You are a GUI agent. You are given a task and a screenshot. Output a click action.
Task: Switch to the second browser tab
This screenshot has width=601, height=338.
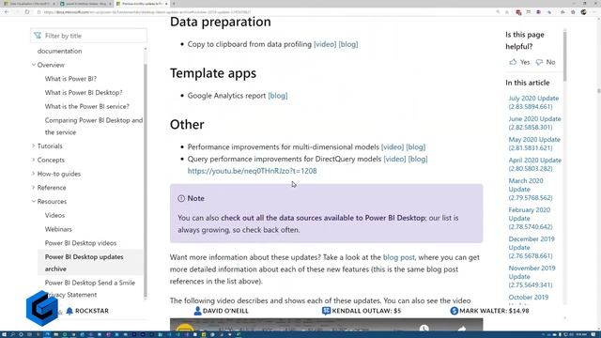85,4
